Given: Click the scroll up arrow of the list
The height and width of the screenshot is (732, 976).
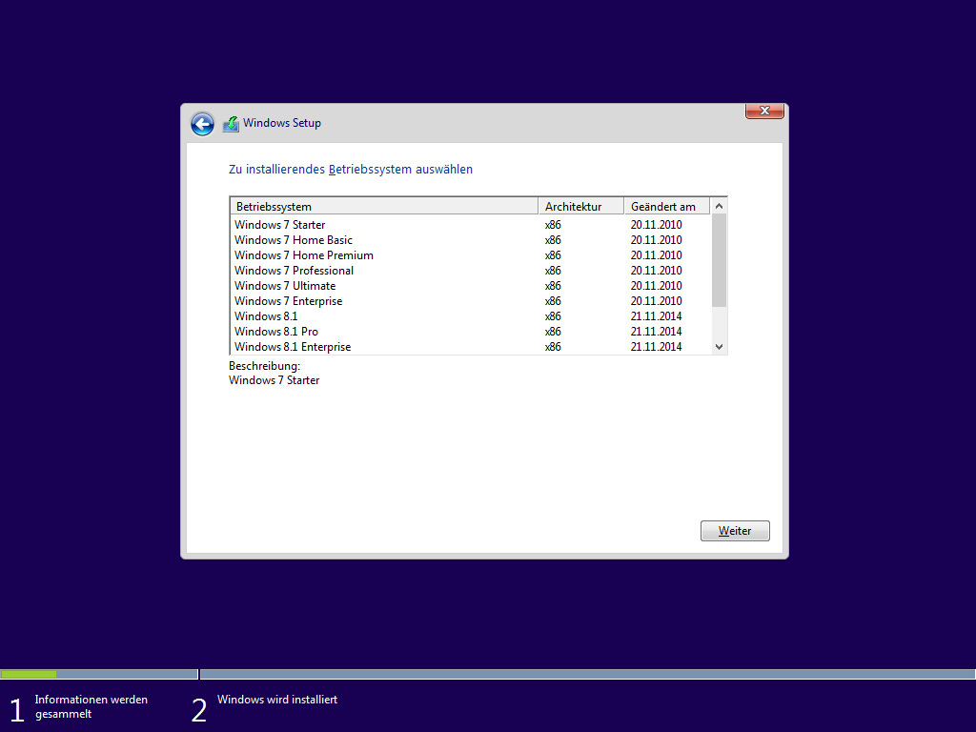Looking at the screenshot, I should point(719,206).
